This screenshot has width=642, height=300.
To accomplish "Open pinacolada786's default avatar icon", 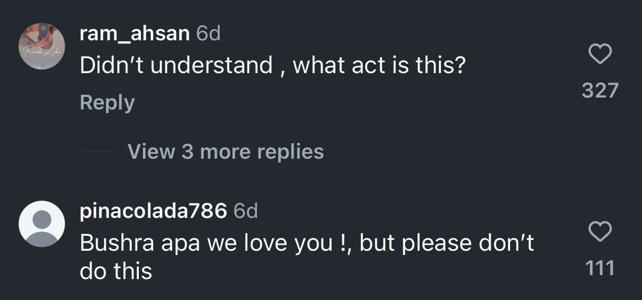I will click(x=42, y=224).
